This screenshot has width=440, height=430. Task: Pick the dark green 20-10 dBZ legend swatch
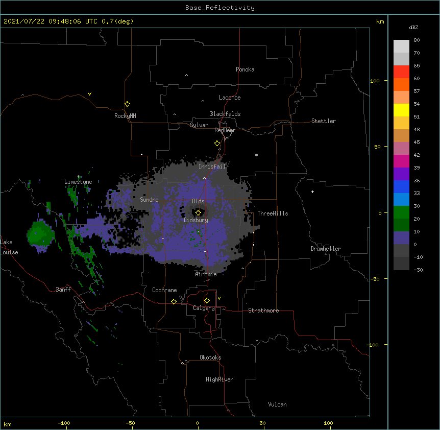click(x=401, y=225)
